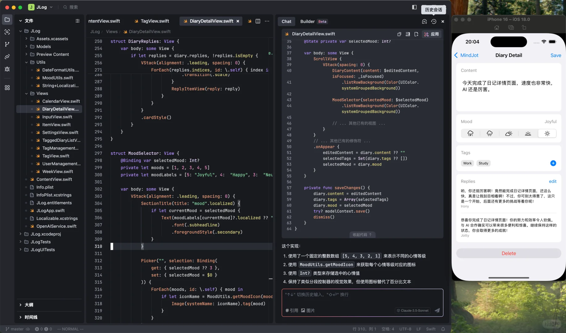Open MoodUtils.swift in file tree
566x333 pixels.
(58, 78)
